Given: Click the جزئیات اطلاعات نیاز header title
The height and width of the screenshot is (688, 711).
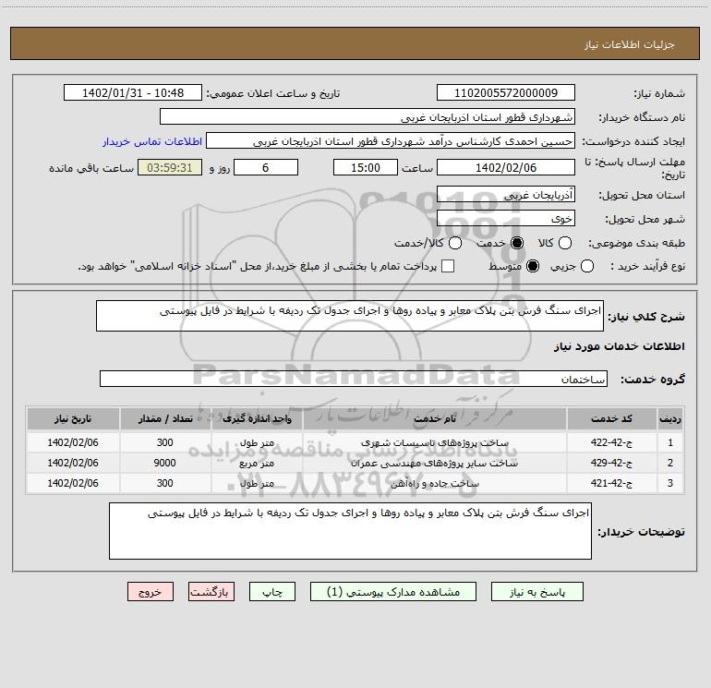Looking at the screenshot, I should [x=630, y=44].
